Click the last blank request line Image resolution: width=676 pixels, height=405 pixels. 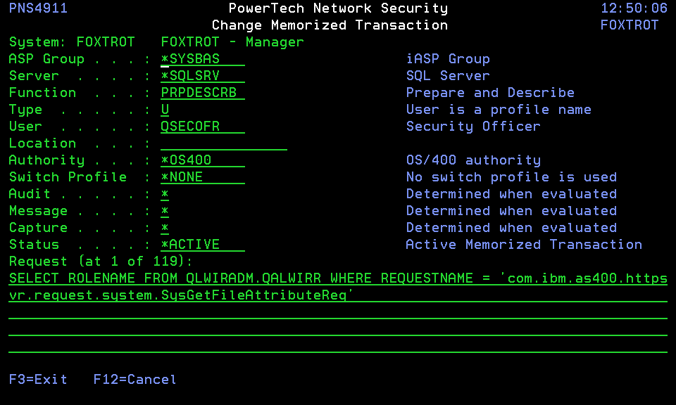(338, 346)
